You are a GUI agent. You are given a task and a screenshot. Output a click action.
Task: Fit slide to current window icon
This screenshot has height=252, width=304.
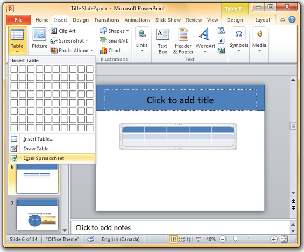pos(285,239)
